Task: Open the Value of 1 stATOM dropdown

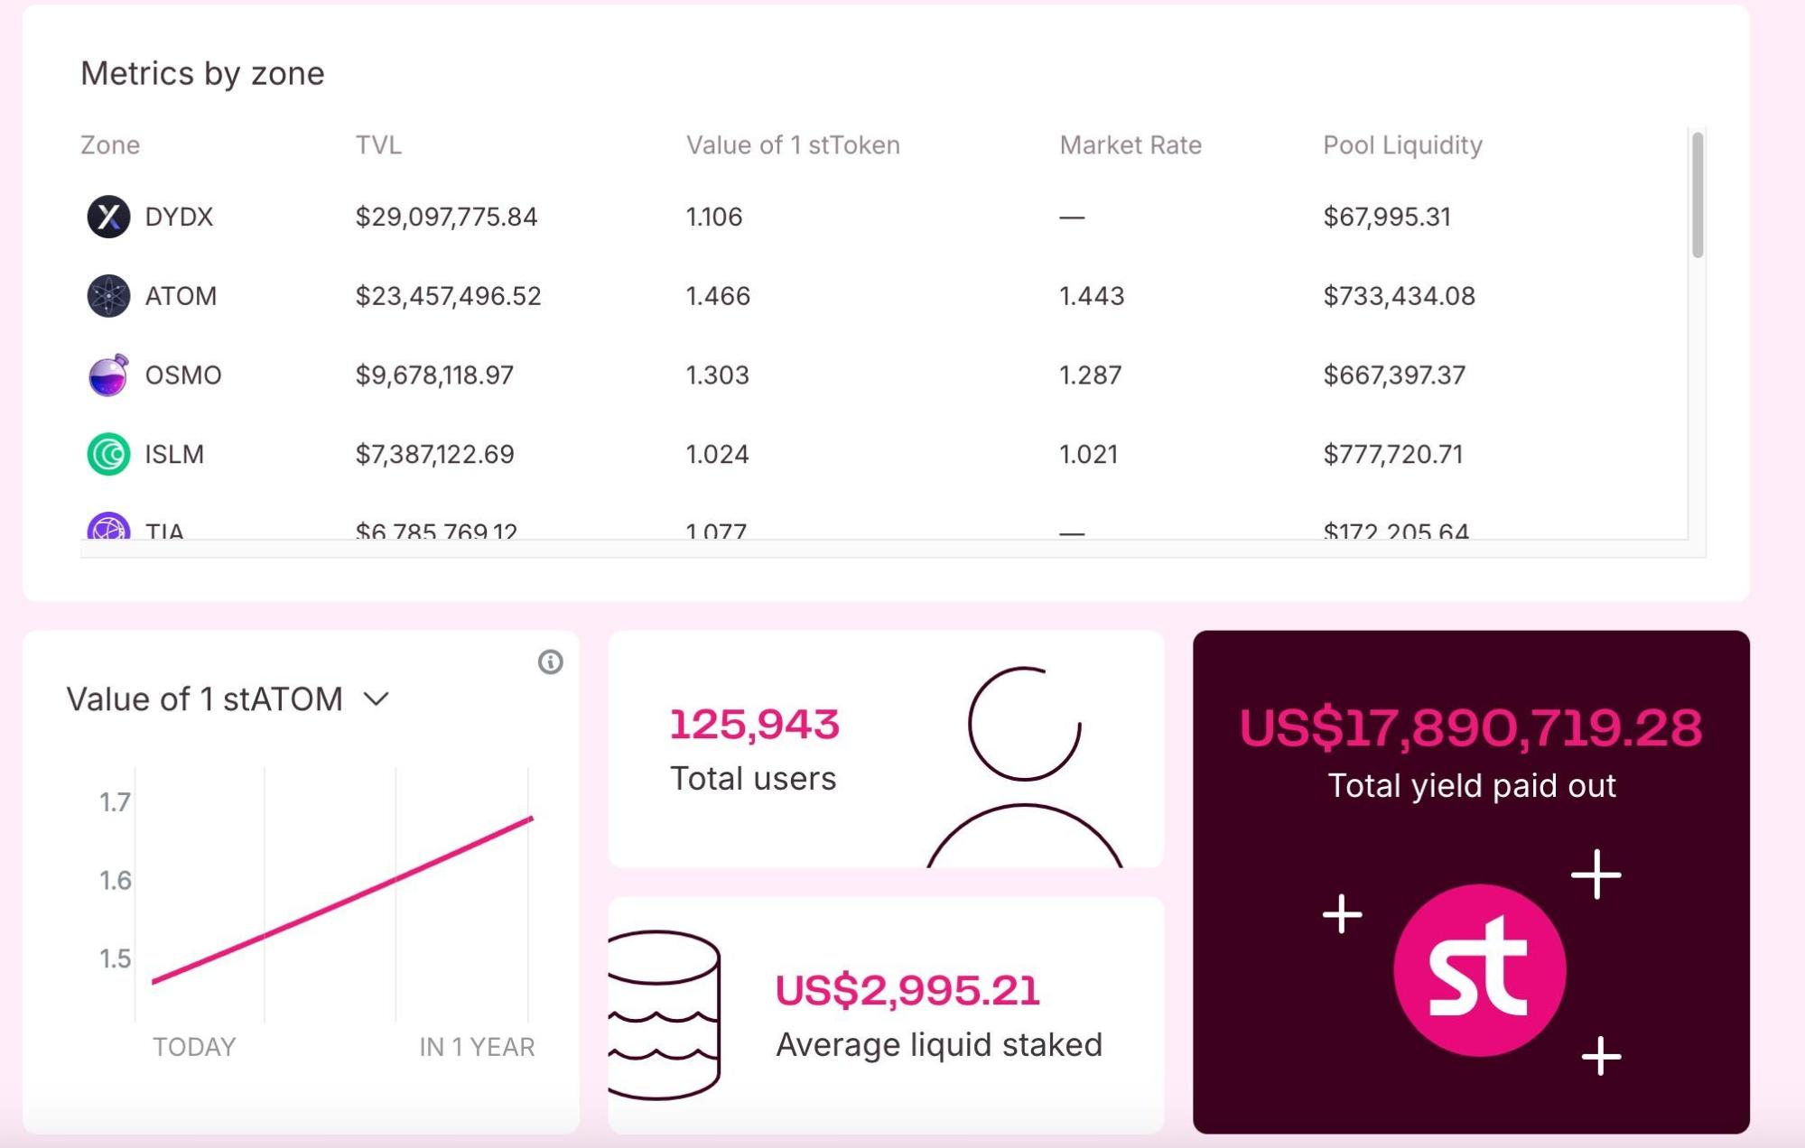Action: (376, 699)
